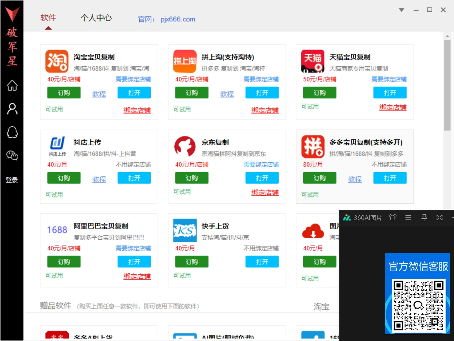
Task: Open 阿里巴巴宝贝复制 with 打开 button
Action: (x=134, y=262)
